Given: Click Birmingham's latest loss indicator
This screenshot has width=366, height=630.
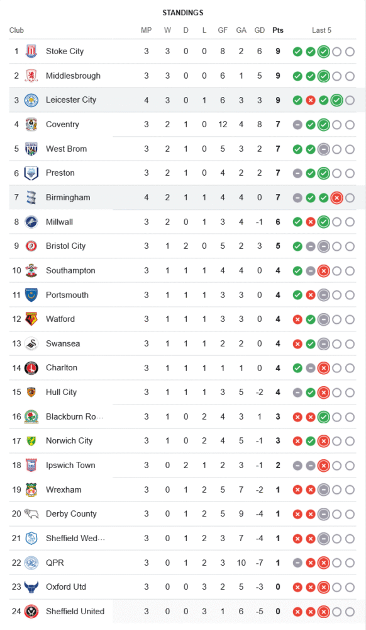Looking at the screenshot, I should (x=336, y=198).
